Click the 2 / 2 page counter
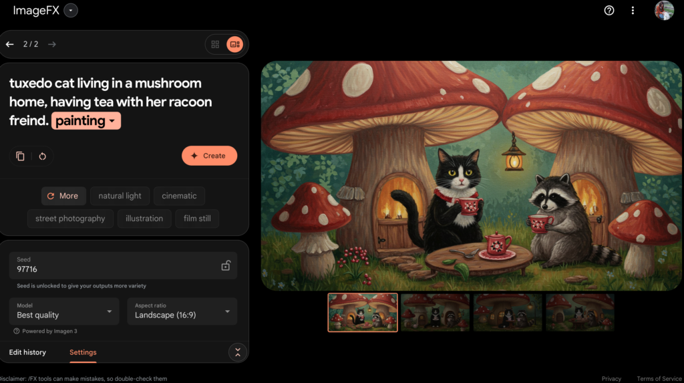This screenshot has height=383, width=684. (x=31, y=45)
